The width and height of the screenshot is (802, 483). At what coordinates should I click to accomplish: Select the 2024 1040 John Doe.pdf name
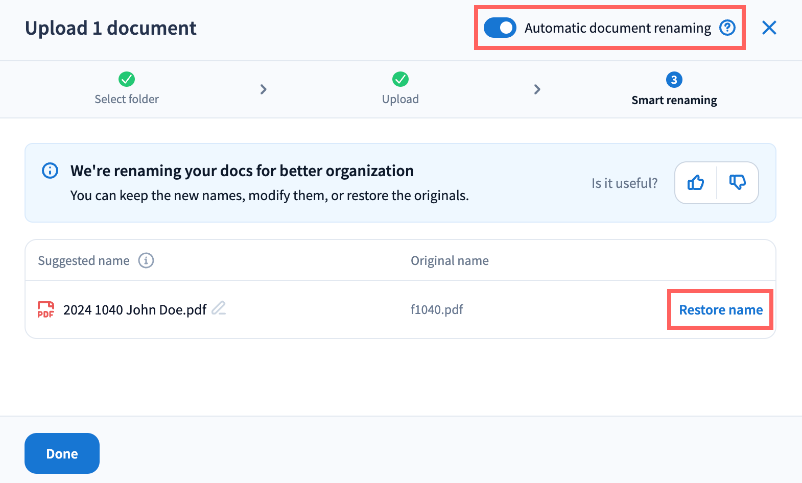[x=135, y=310]
